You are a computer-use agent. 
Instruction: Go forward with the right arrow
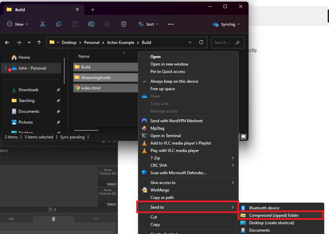(19, 43)
